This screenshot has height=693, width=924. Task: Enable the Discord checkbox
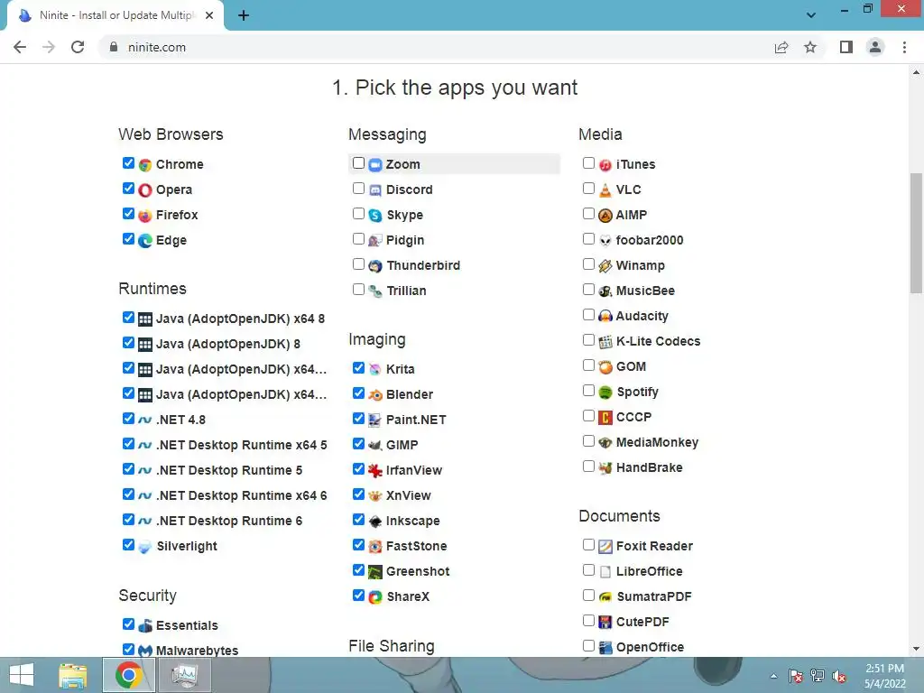pyautogui.click(x=358, y=188)
